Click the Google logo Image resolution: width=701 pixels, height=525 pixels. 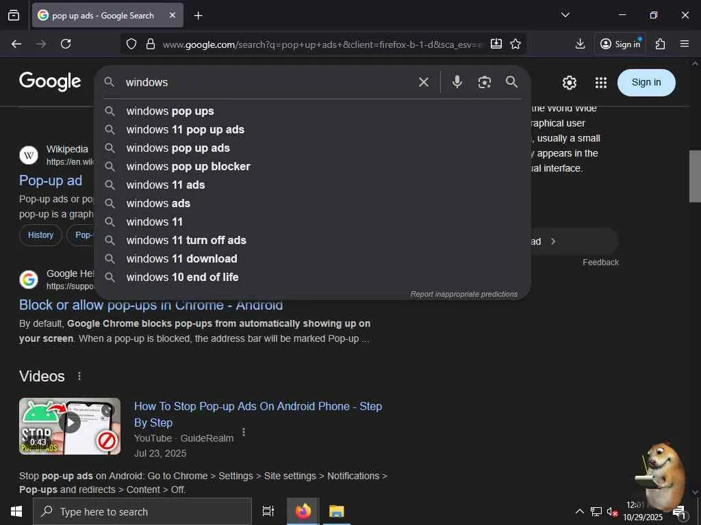50,81
